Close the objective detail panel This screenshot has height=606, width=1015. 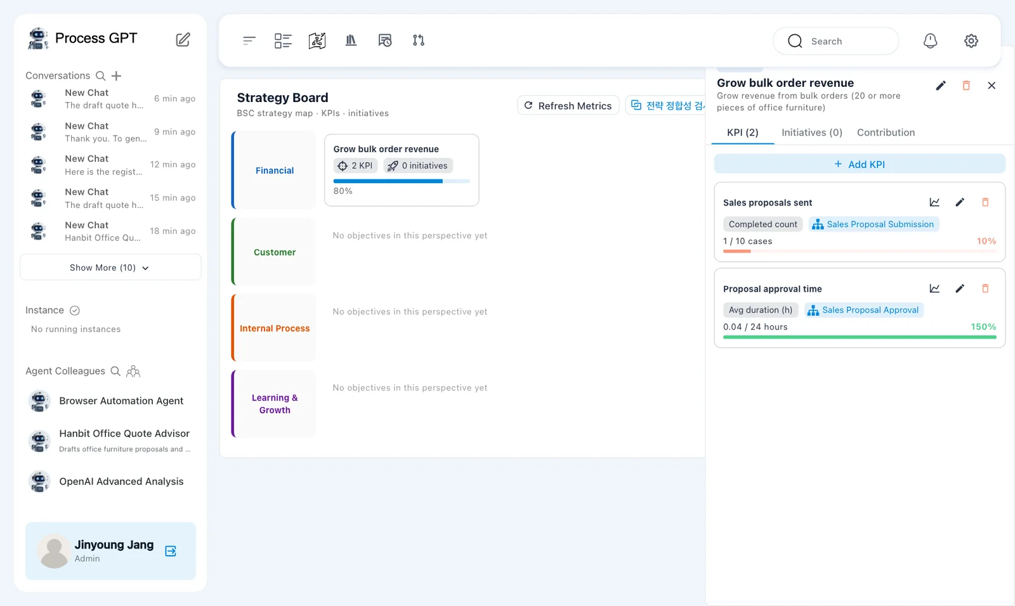(x=992, y=86)
